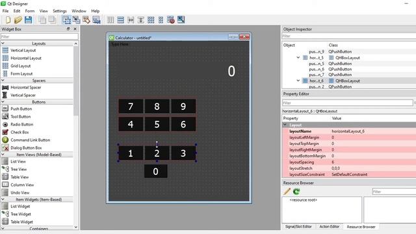Image resolution: width=416 pixels, height=234 pixels.
Task: Click the New form toolbar icon
Action: click(8, 20)
